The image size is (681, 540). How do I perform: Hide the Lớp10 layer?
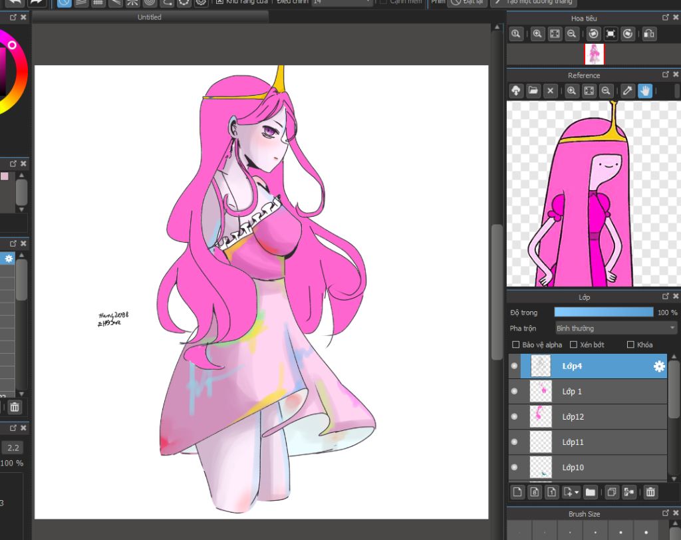(x=515, y=468)
